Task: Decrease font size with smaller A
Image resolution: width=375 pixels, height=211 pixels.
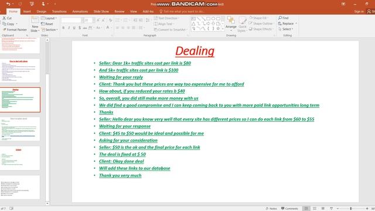Action: coord(103,21)
